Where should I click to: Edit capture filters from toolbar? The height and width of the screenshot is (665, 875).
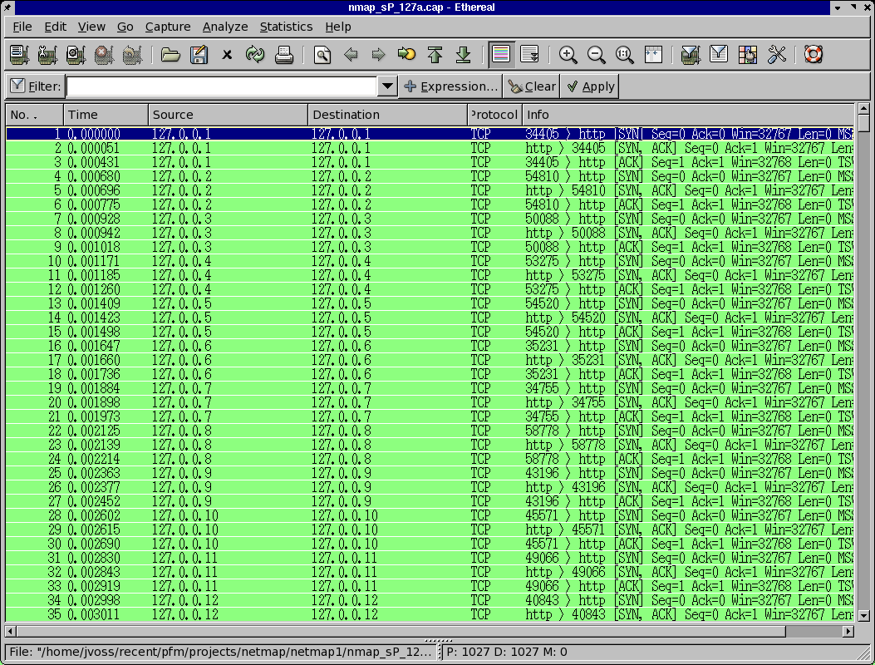[x=691, y=54]
